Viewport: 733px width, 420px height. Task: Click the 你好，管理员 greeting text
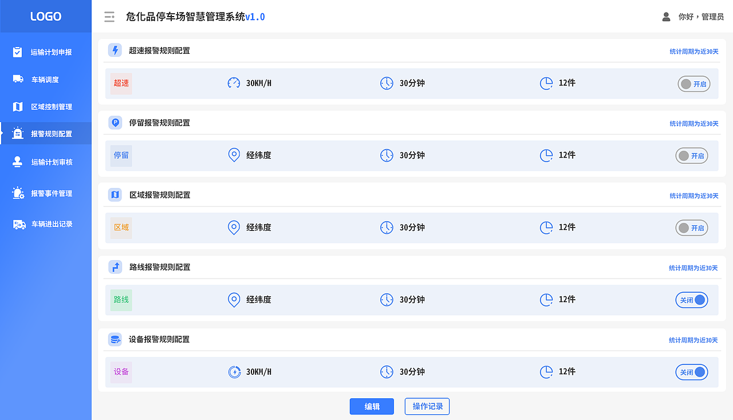point(701,17)
